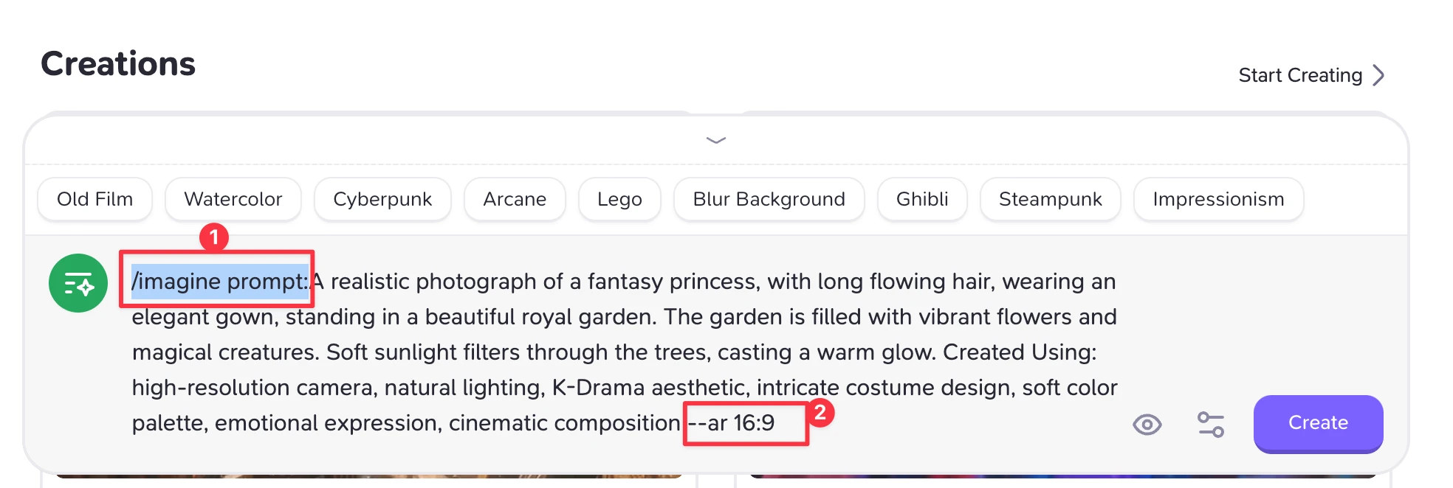Choose the Watercolor style chip
This screenshot has height=488, width=1453.
(x=233, y=199)
